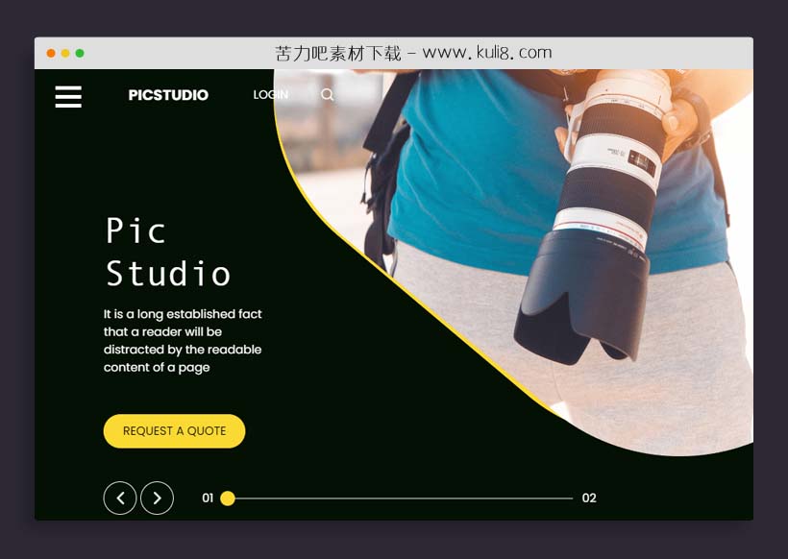Select the hero description paragraph
Screen dimensions: 788x559
click(x=182, y=340)
